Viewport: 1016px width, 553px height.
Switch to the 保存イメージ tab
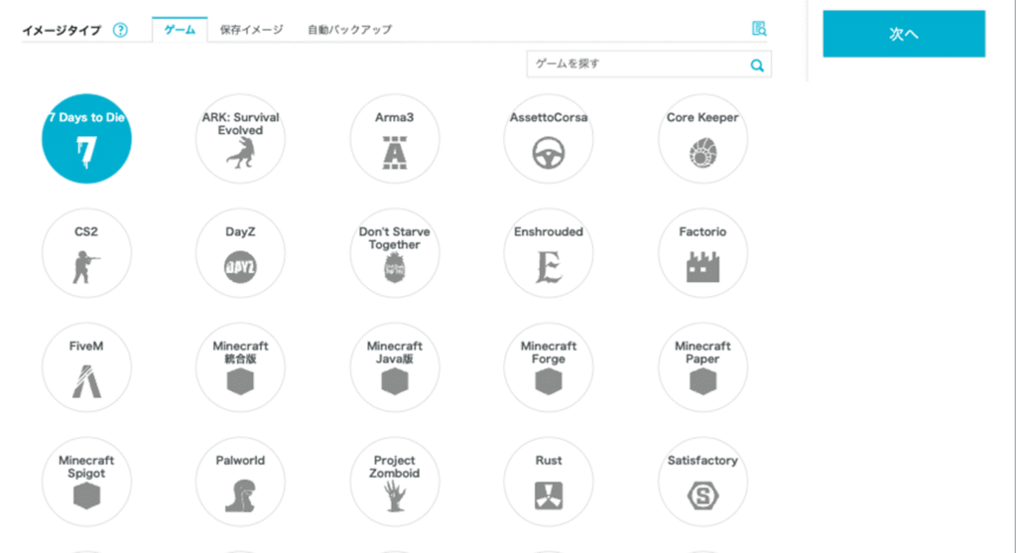[251, 30]
